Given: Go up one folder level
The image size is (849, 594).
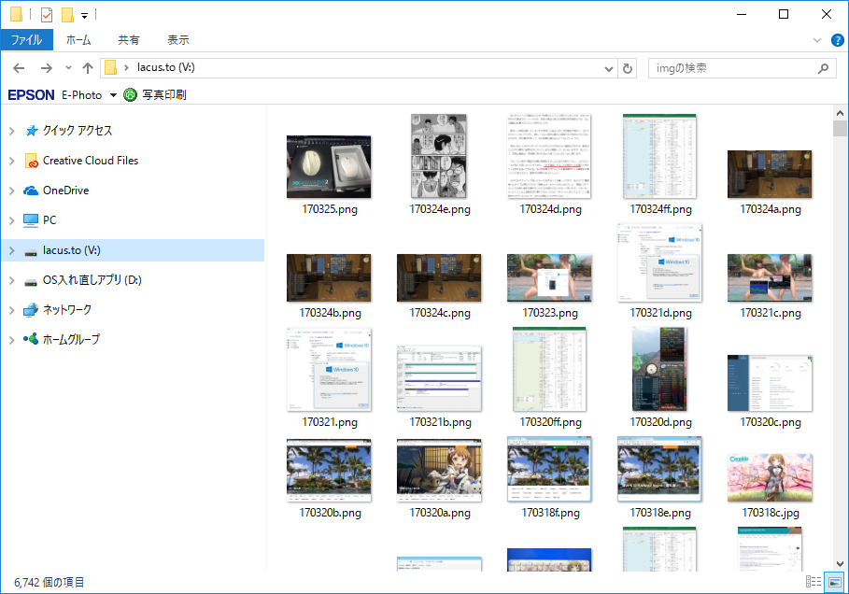Looking at the screenshot, I should point(88,68).
